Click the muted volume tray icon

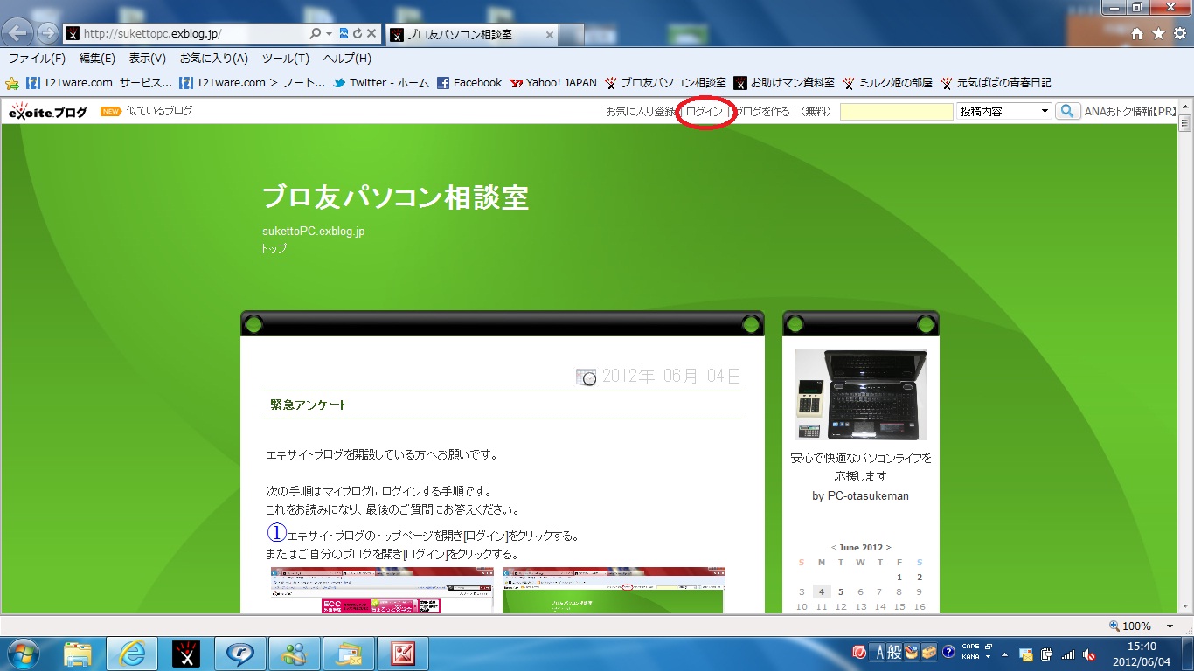point(1089,654)
